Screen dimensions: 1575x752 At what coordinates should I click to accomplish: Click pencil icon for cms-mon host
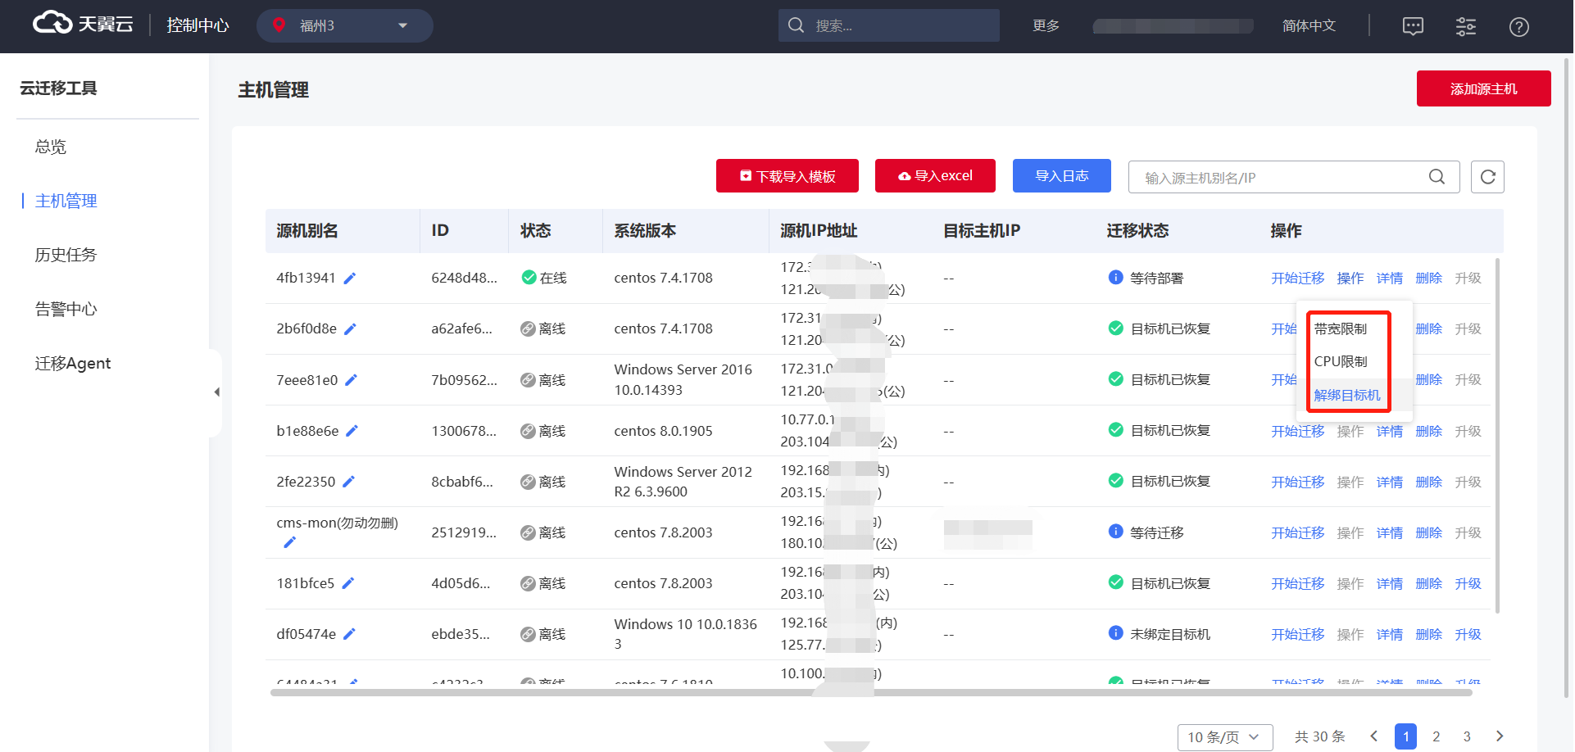[x=289, y=542]
